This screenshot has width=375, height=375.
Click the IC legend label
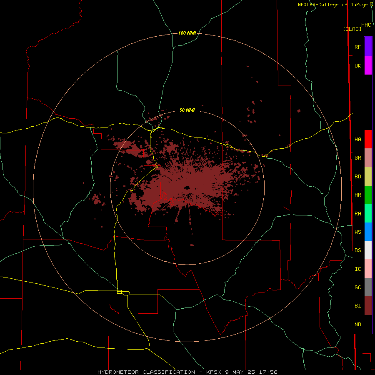tap(358, 269)
